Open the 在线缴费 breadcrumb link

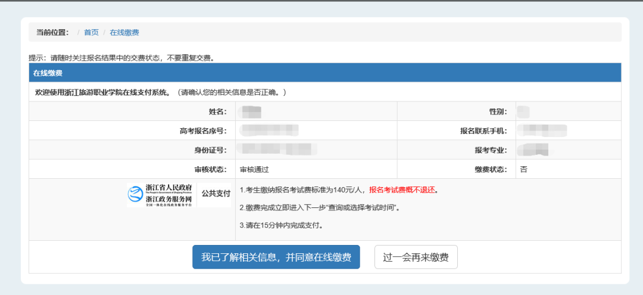click(124, 32)
